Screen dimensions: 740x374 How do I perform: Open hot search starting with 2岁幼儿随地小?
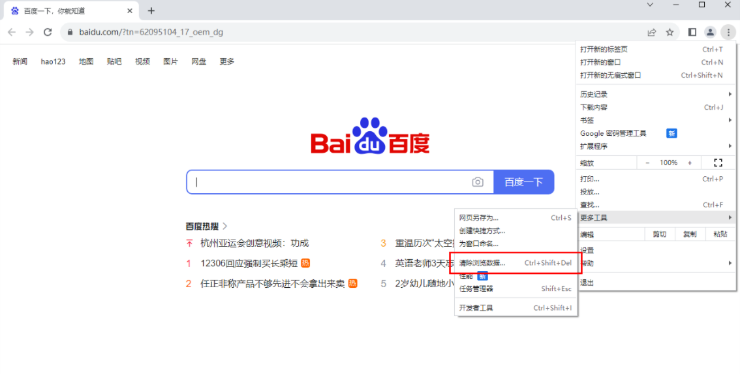425,283
